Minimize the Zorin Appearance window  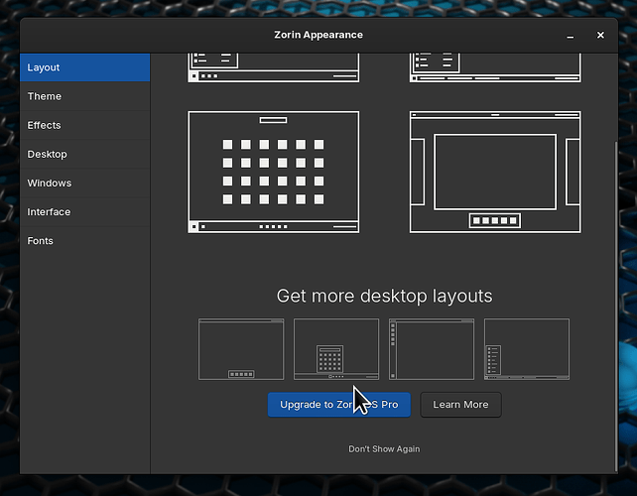click(571, 36)
